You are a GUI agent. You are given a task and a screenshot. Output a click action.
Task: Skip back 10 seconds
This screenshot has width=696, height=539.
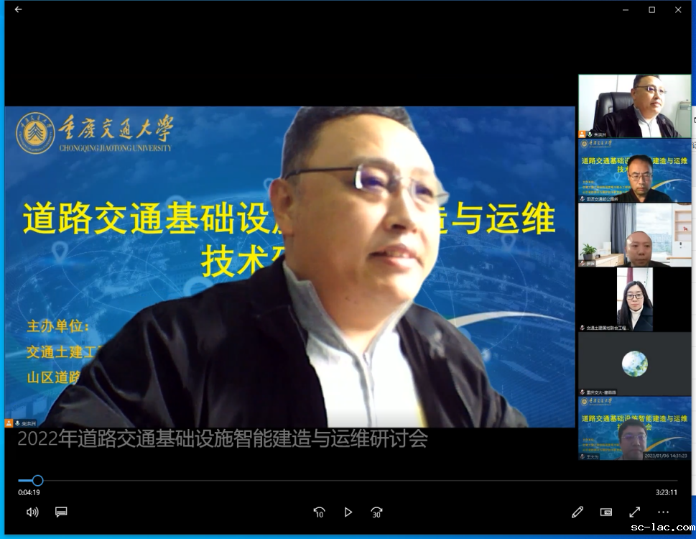tap(319, 512)
